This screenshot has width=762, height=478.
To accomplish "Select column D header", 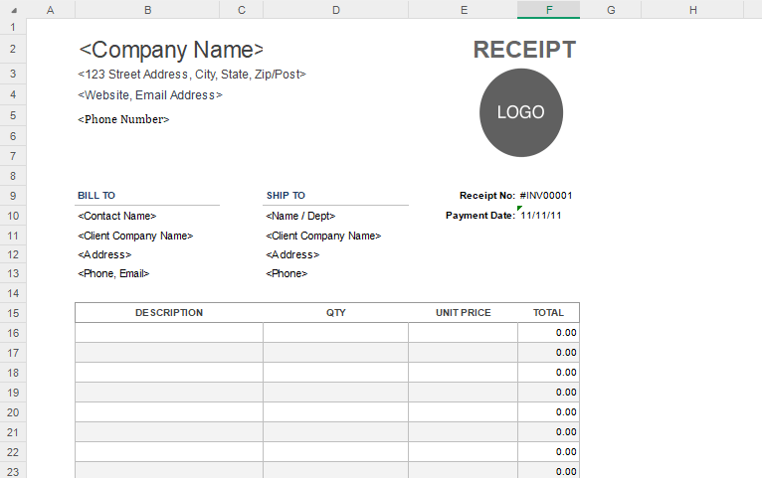I will 336,10.
